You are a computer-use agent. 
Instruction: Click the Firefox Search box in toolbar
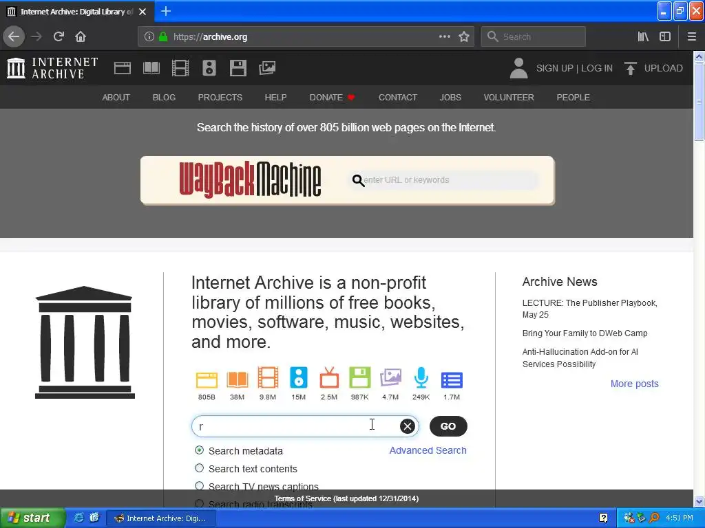[534, 37]
